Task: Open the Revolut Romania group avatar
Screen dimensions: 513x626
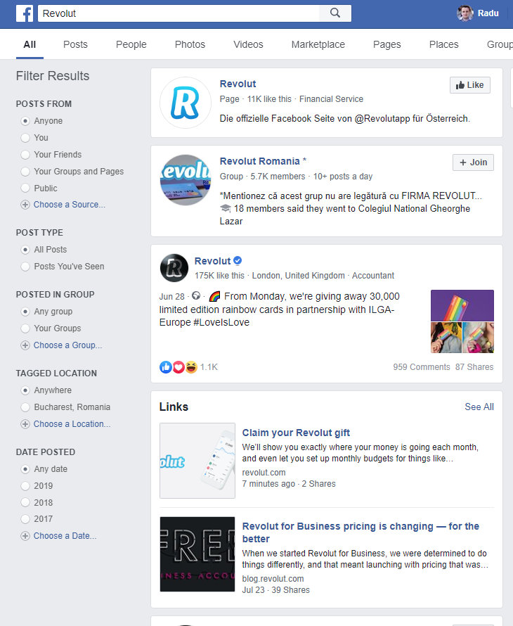Action: [x=186, y=180]
